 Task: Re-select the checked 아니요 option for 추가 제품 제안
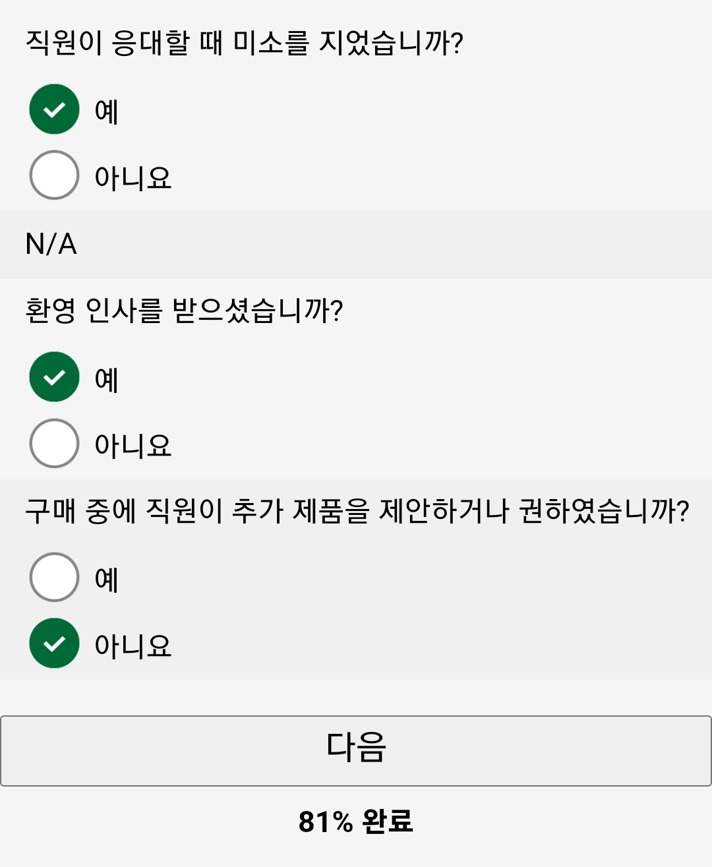tap(55, 643)
